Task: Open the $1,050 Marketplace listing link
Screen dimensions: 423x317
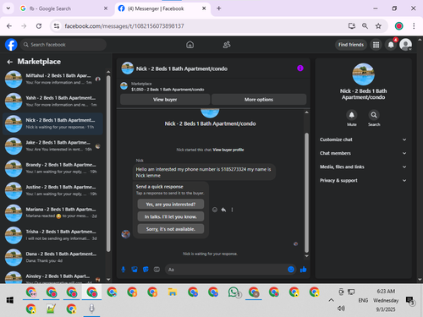Action: 168,90
